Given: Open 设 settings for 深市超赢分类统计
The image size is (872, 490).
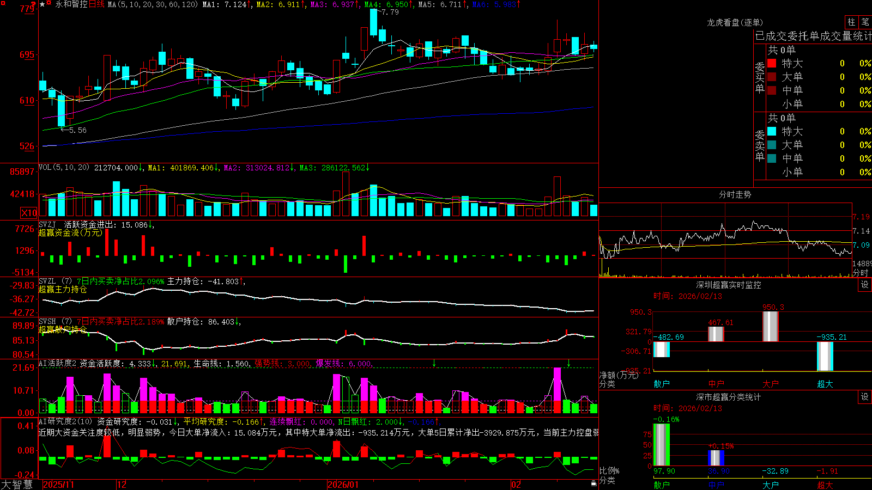Looking at the screenshot, I should tap(865, 397).
